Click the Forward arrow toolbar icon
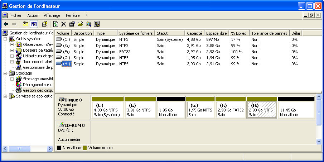 click(14, 24)
